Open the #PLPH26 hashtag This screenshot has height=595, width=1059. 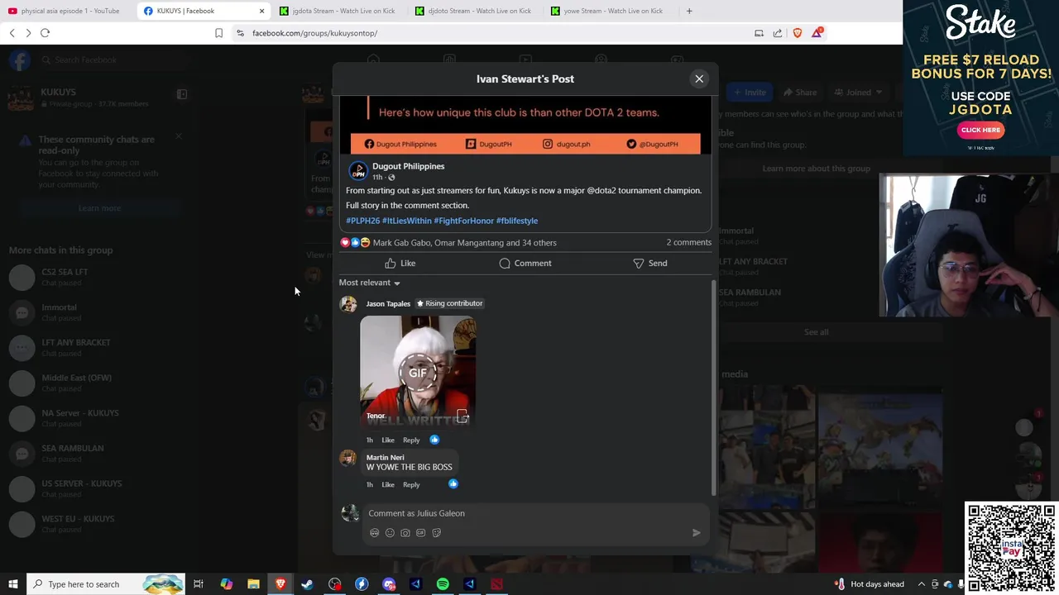point(362,221)
